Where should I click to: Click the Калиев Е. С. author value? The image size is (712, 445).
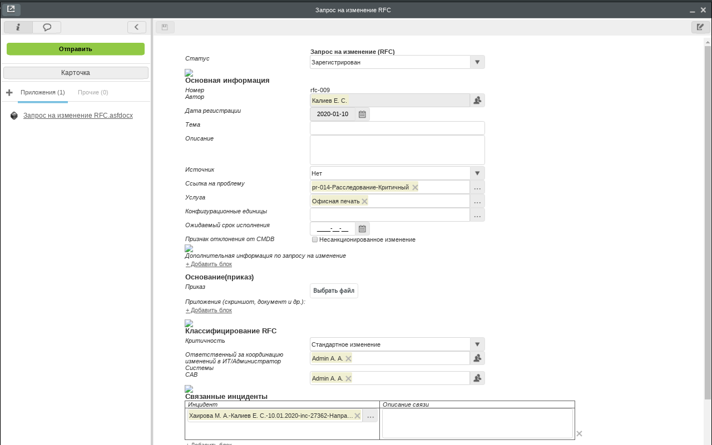coord(329,101)
